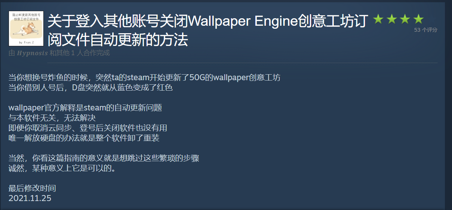This screenshot has height=210, width=452.
Task: Click the "53 个评分" rating count
Action: 425,30
